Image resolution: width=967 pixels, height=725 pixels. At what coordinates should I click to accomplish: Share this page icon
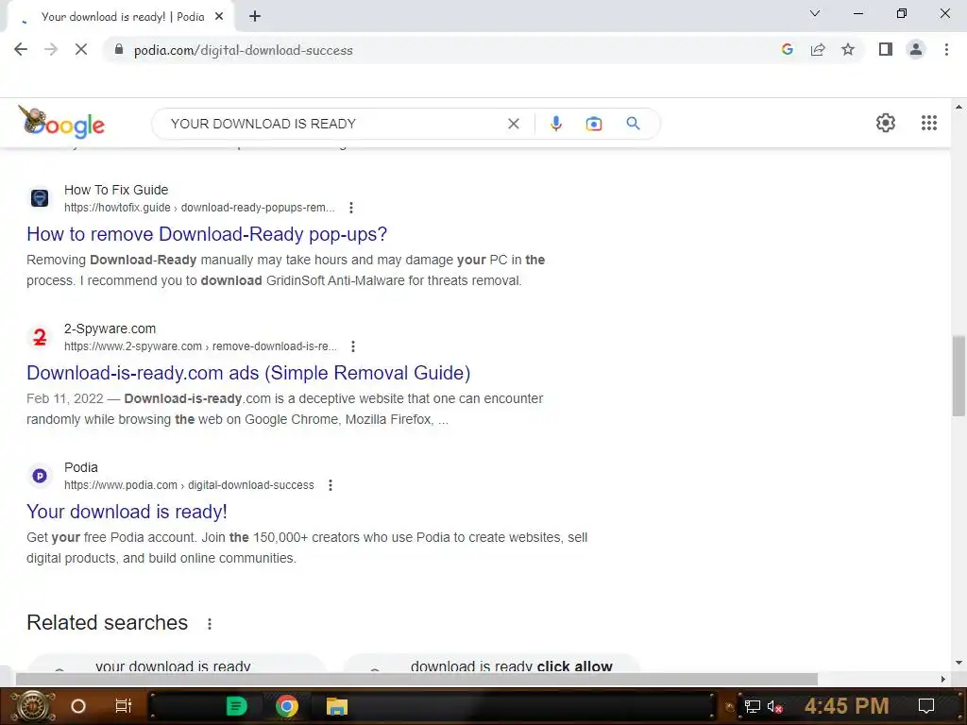818,50
